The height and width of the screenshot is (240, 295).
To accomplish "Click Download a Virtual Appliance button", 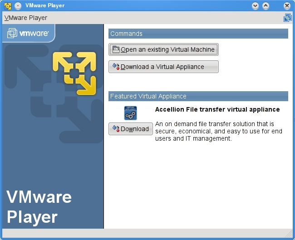I will [x=163, y=67].
